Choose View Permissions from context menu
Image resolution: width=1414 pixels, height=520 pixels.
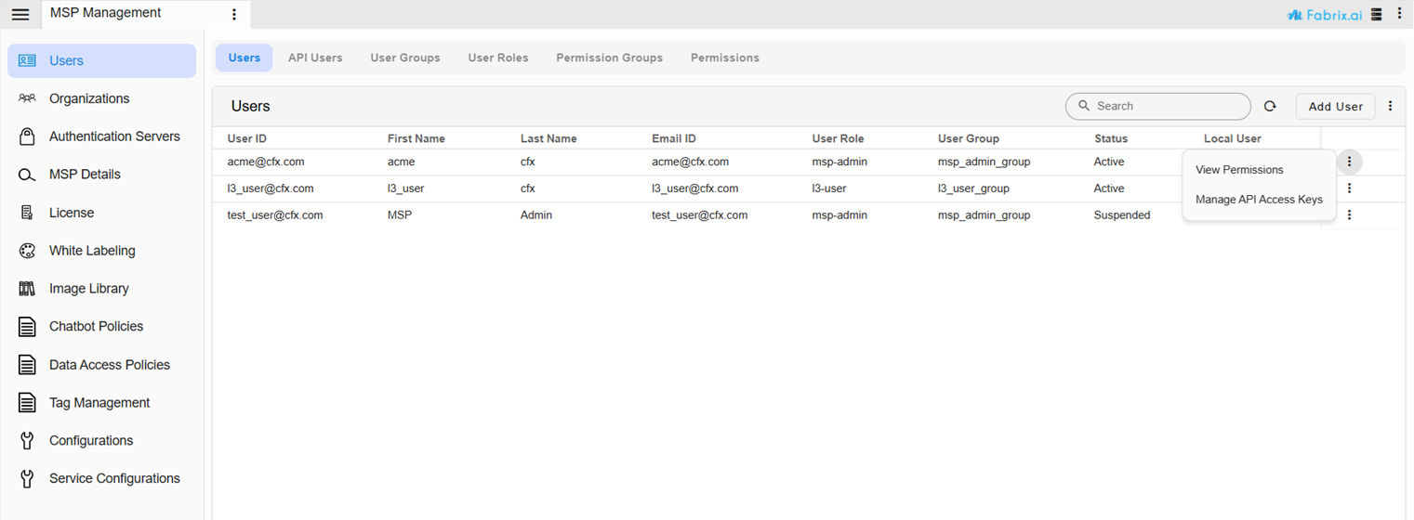[1259, 170]
